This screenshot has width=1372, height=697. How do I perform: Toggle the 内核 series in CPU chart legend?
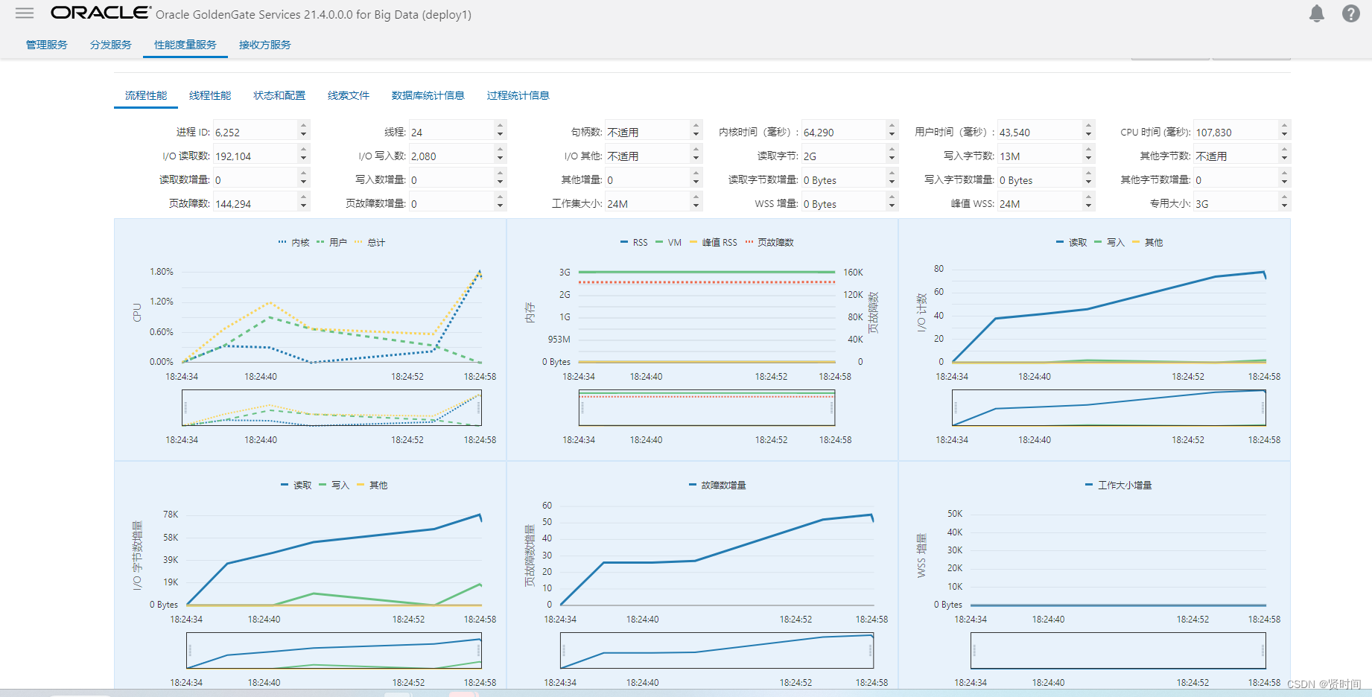pyautogui.click(x=294, y=242)
